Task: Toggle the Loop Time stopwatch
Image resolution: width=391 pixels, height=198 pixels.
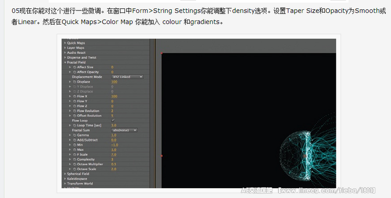Action: [x=75, y=125]
